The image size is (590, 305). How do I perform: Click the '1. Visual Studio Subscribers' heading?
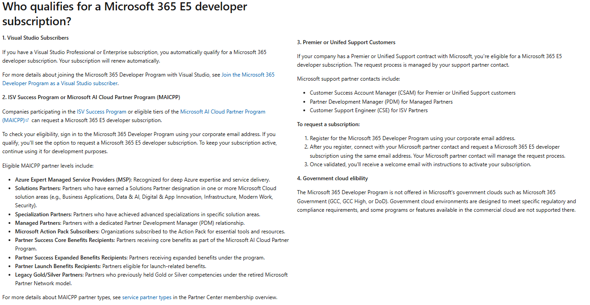(36, 38)
